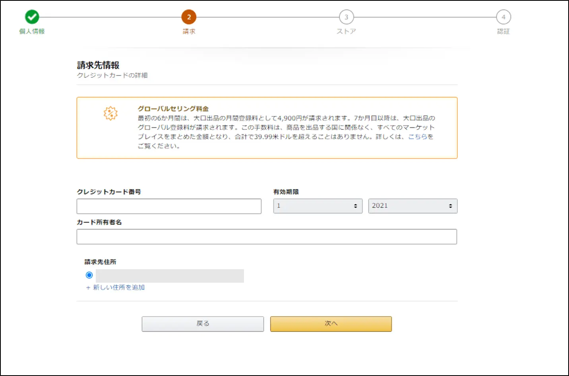Image resolution: width=569 pixels, height=376 pixels.
Task: Click the 新しい住所を追加 link
Action: [115, 287]
